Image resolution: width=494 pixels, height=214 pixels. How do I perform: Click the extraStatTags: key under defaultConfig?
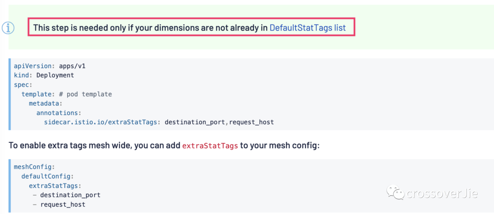(55, 186)
